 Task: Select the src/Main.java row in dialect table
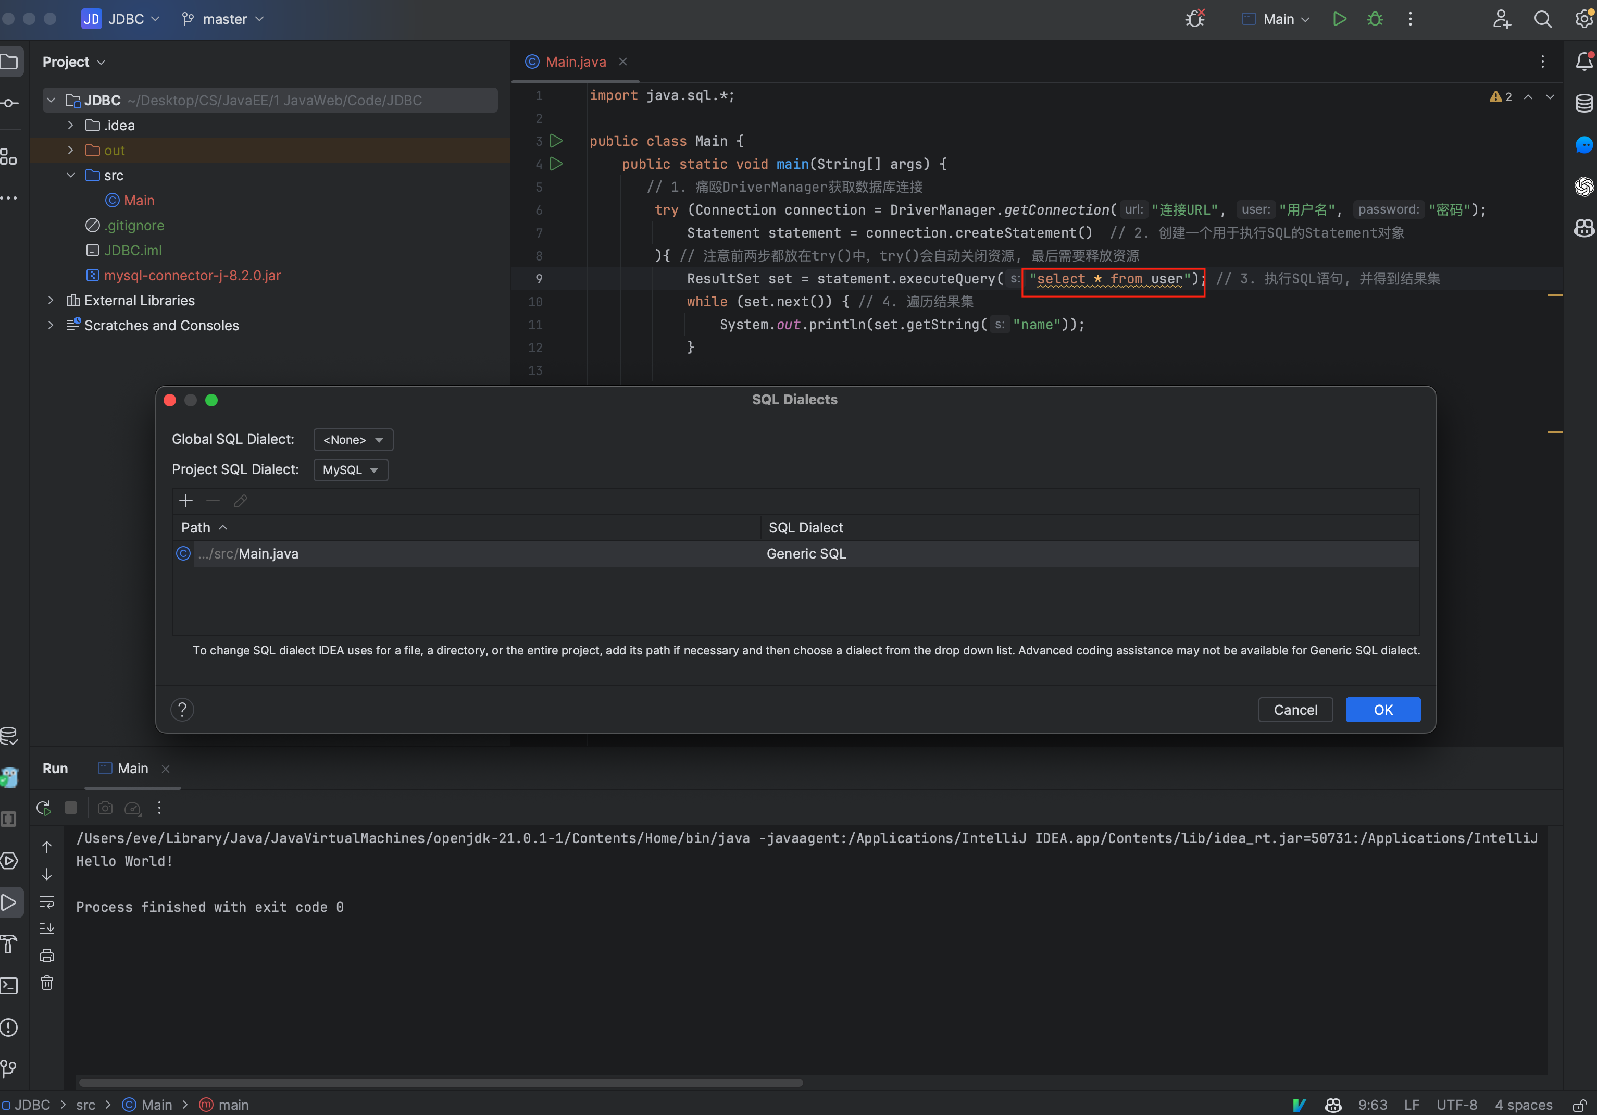(248, 554)
